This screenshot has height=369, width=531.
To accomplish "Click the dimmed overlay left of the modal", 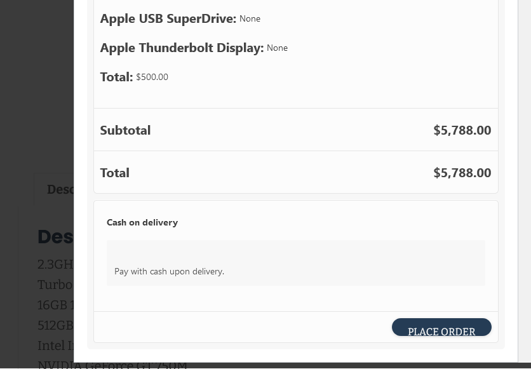I will (37, 84).
